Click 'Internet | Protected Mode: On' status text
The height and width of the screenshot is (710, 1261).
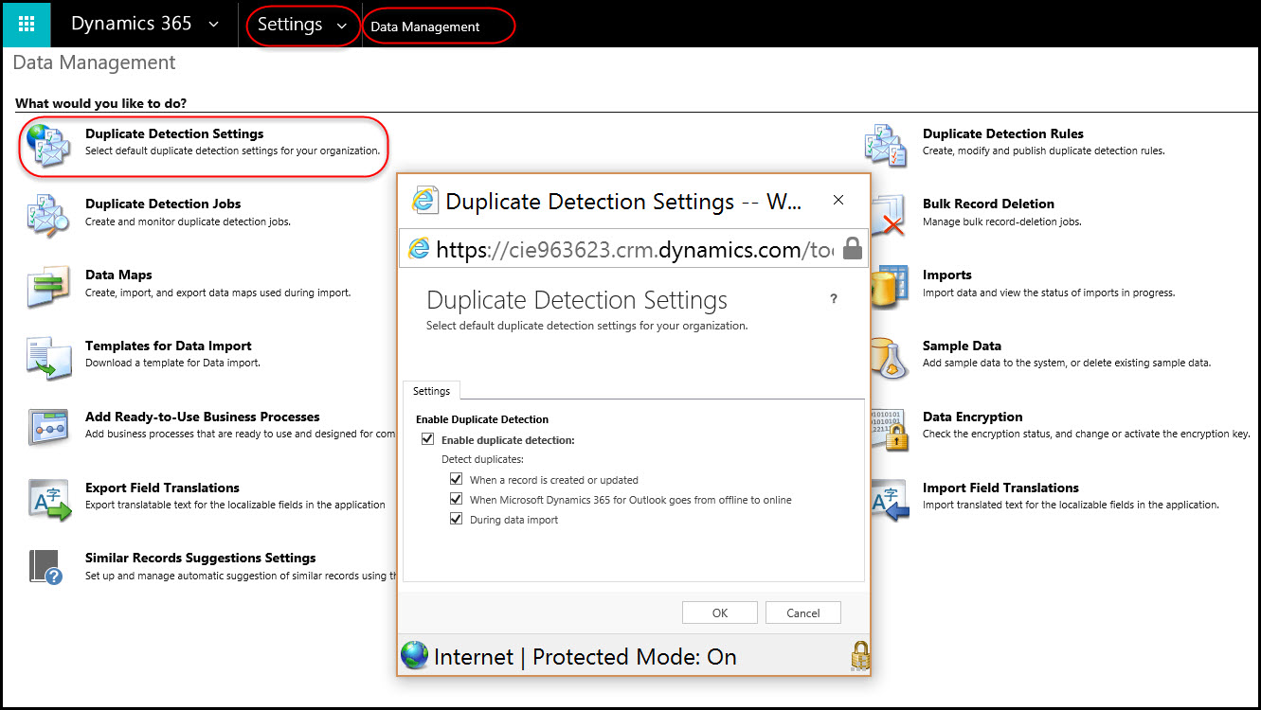(x=585, y=656)
